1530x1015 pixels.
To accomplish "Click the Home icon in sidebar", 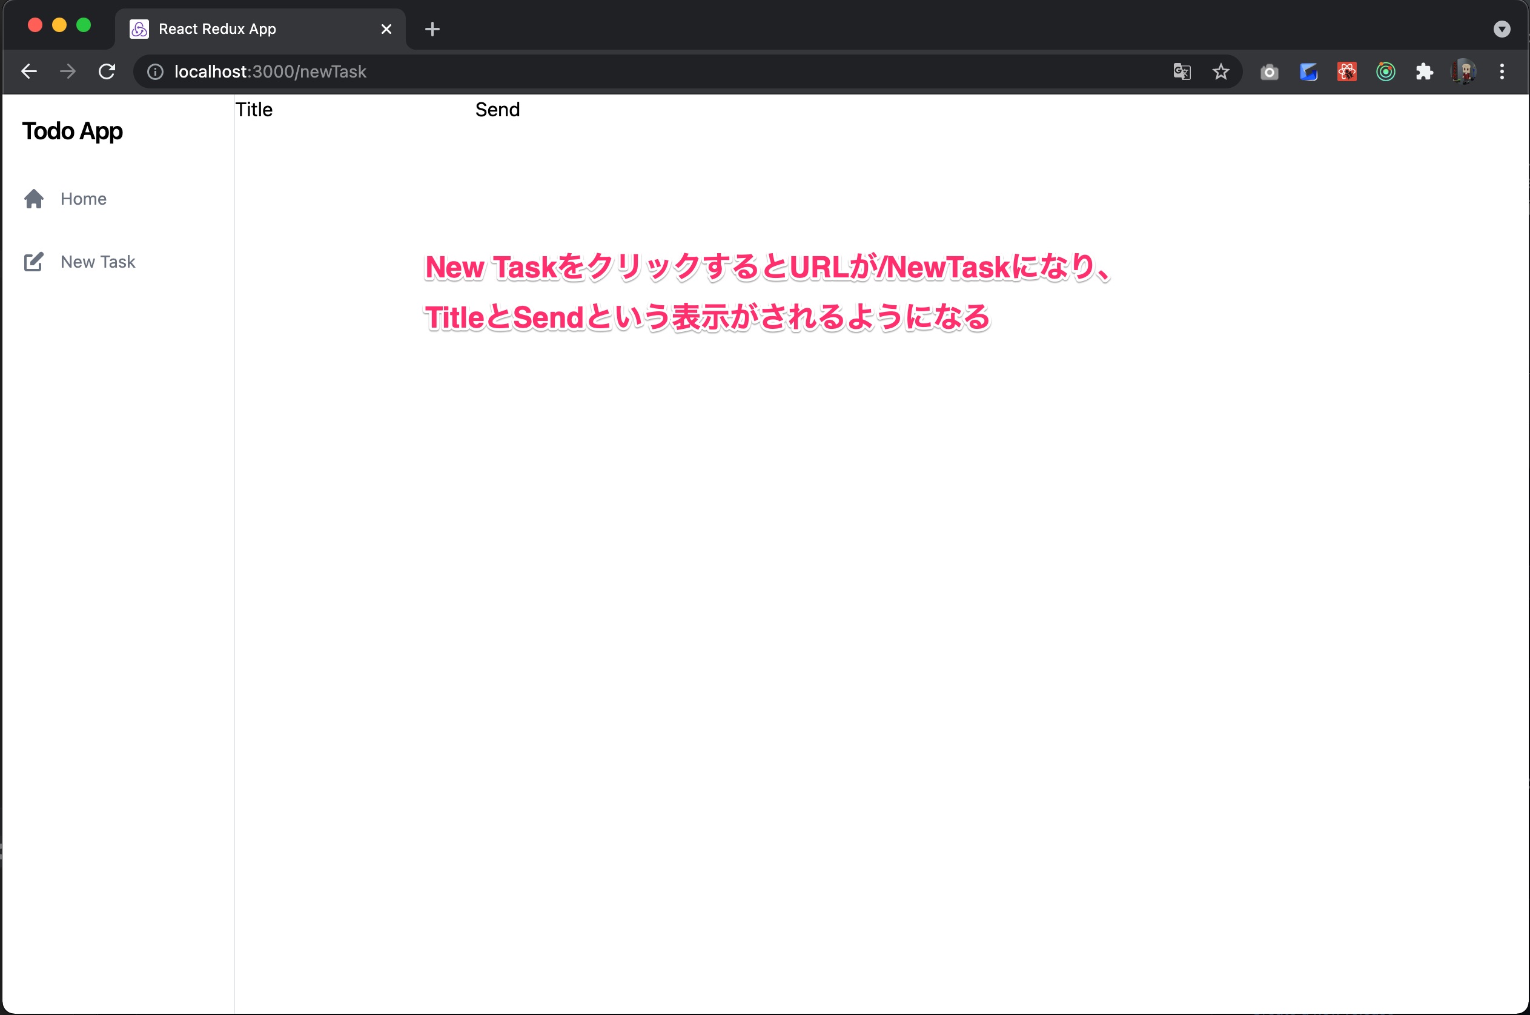I will coord(34,199).
